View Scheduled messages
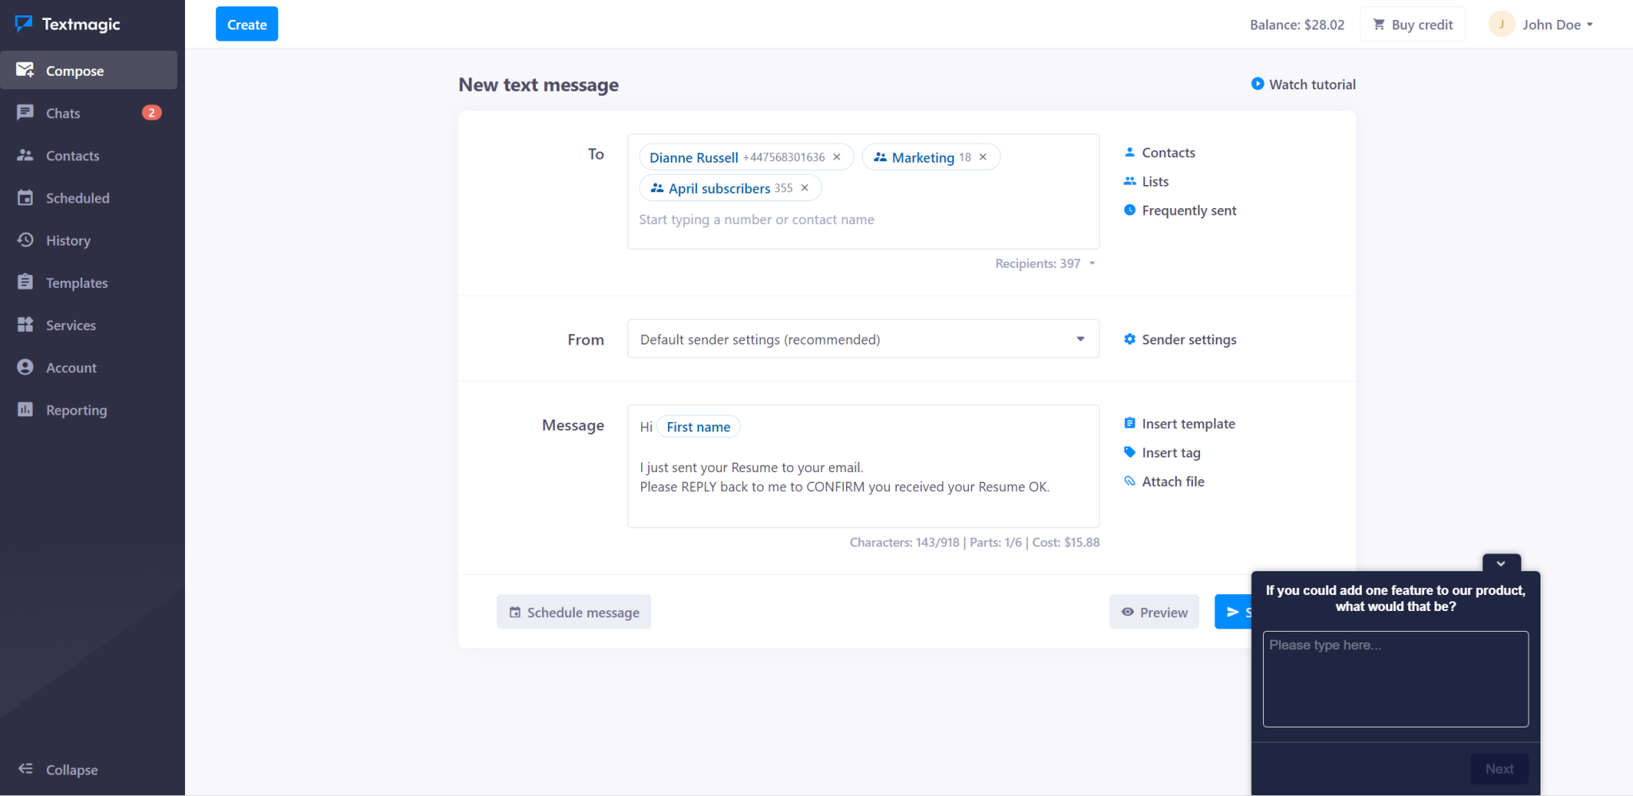 point(77,198)
